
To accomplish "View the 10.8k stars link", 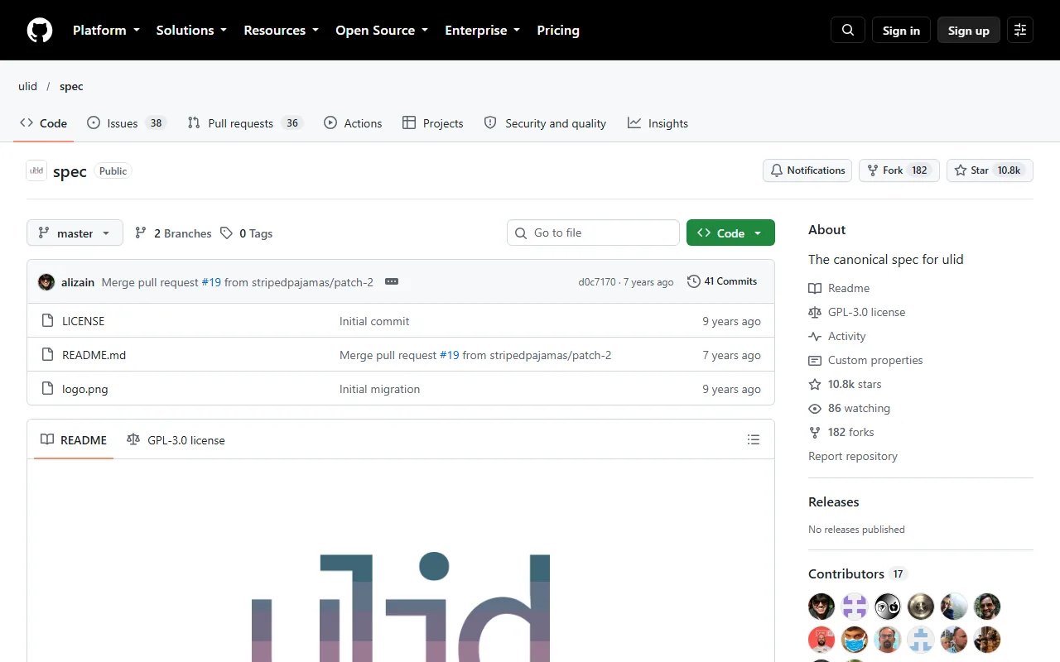I will point(845,384).
